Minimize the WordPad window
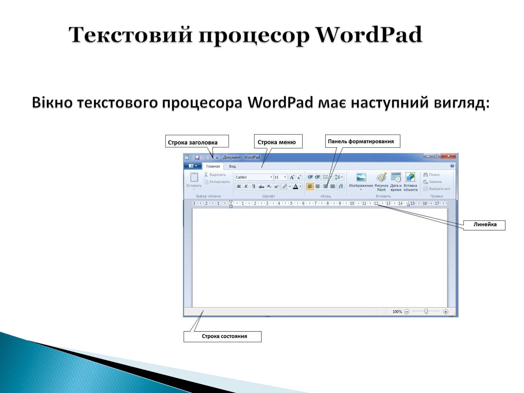The height and width of the screenshot is (393, 524). [x=427, y=156]
